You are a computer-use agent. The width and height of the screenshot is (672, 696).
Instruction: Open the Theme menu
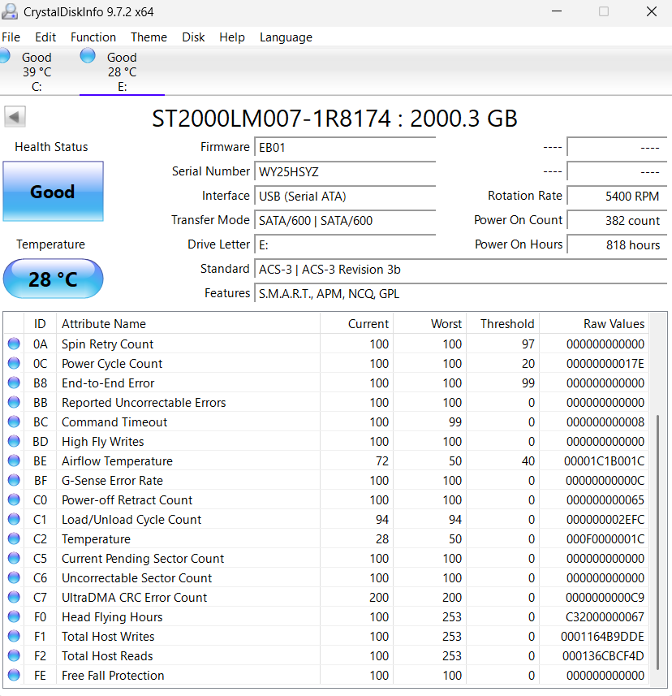[x=149, y=37]
